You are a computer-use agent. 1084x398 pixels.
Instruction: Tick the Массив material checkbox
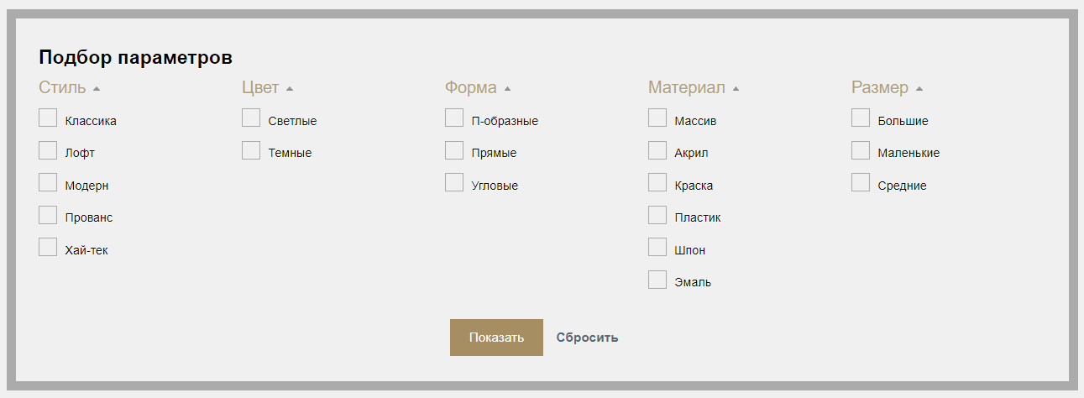(x=657, y=118)
